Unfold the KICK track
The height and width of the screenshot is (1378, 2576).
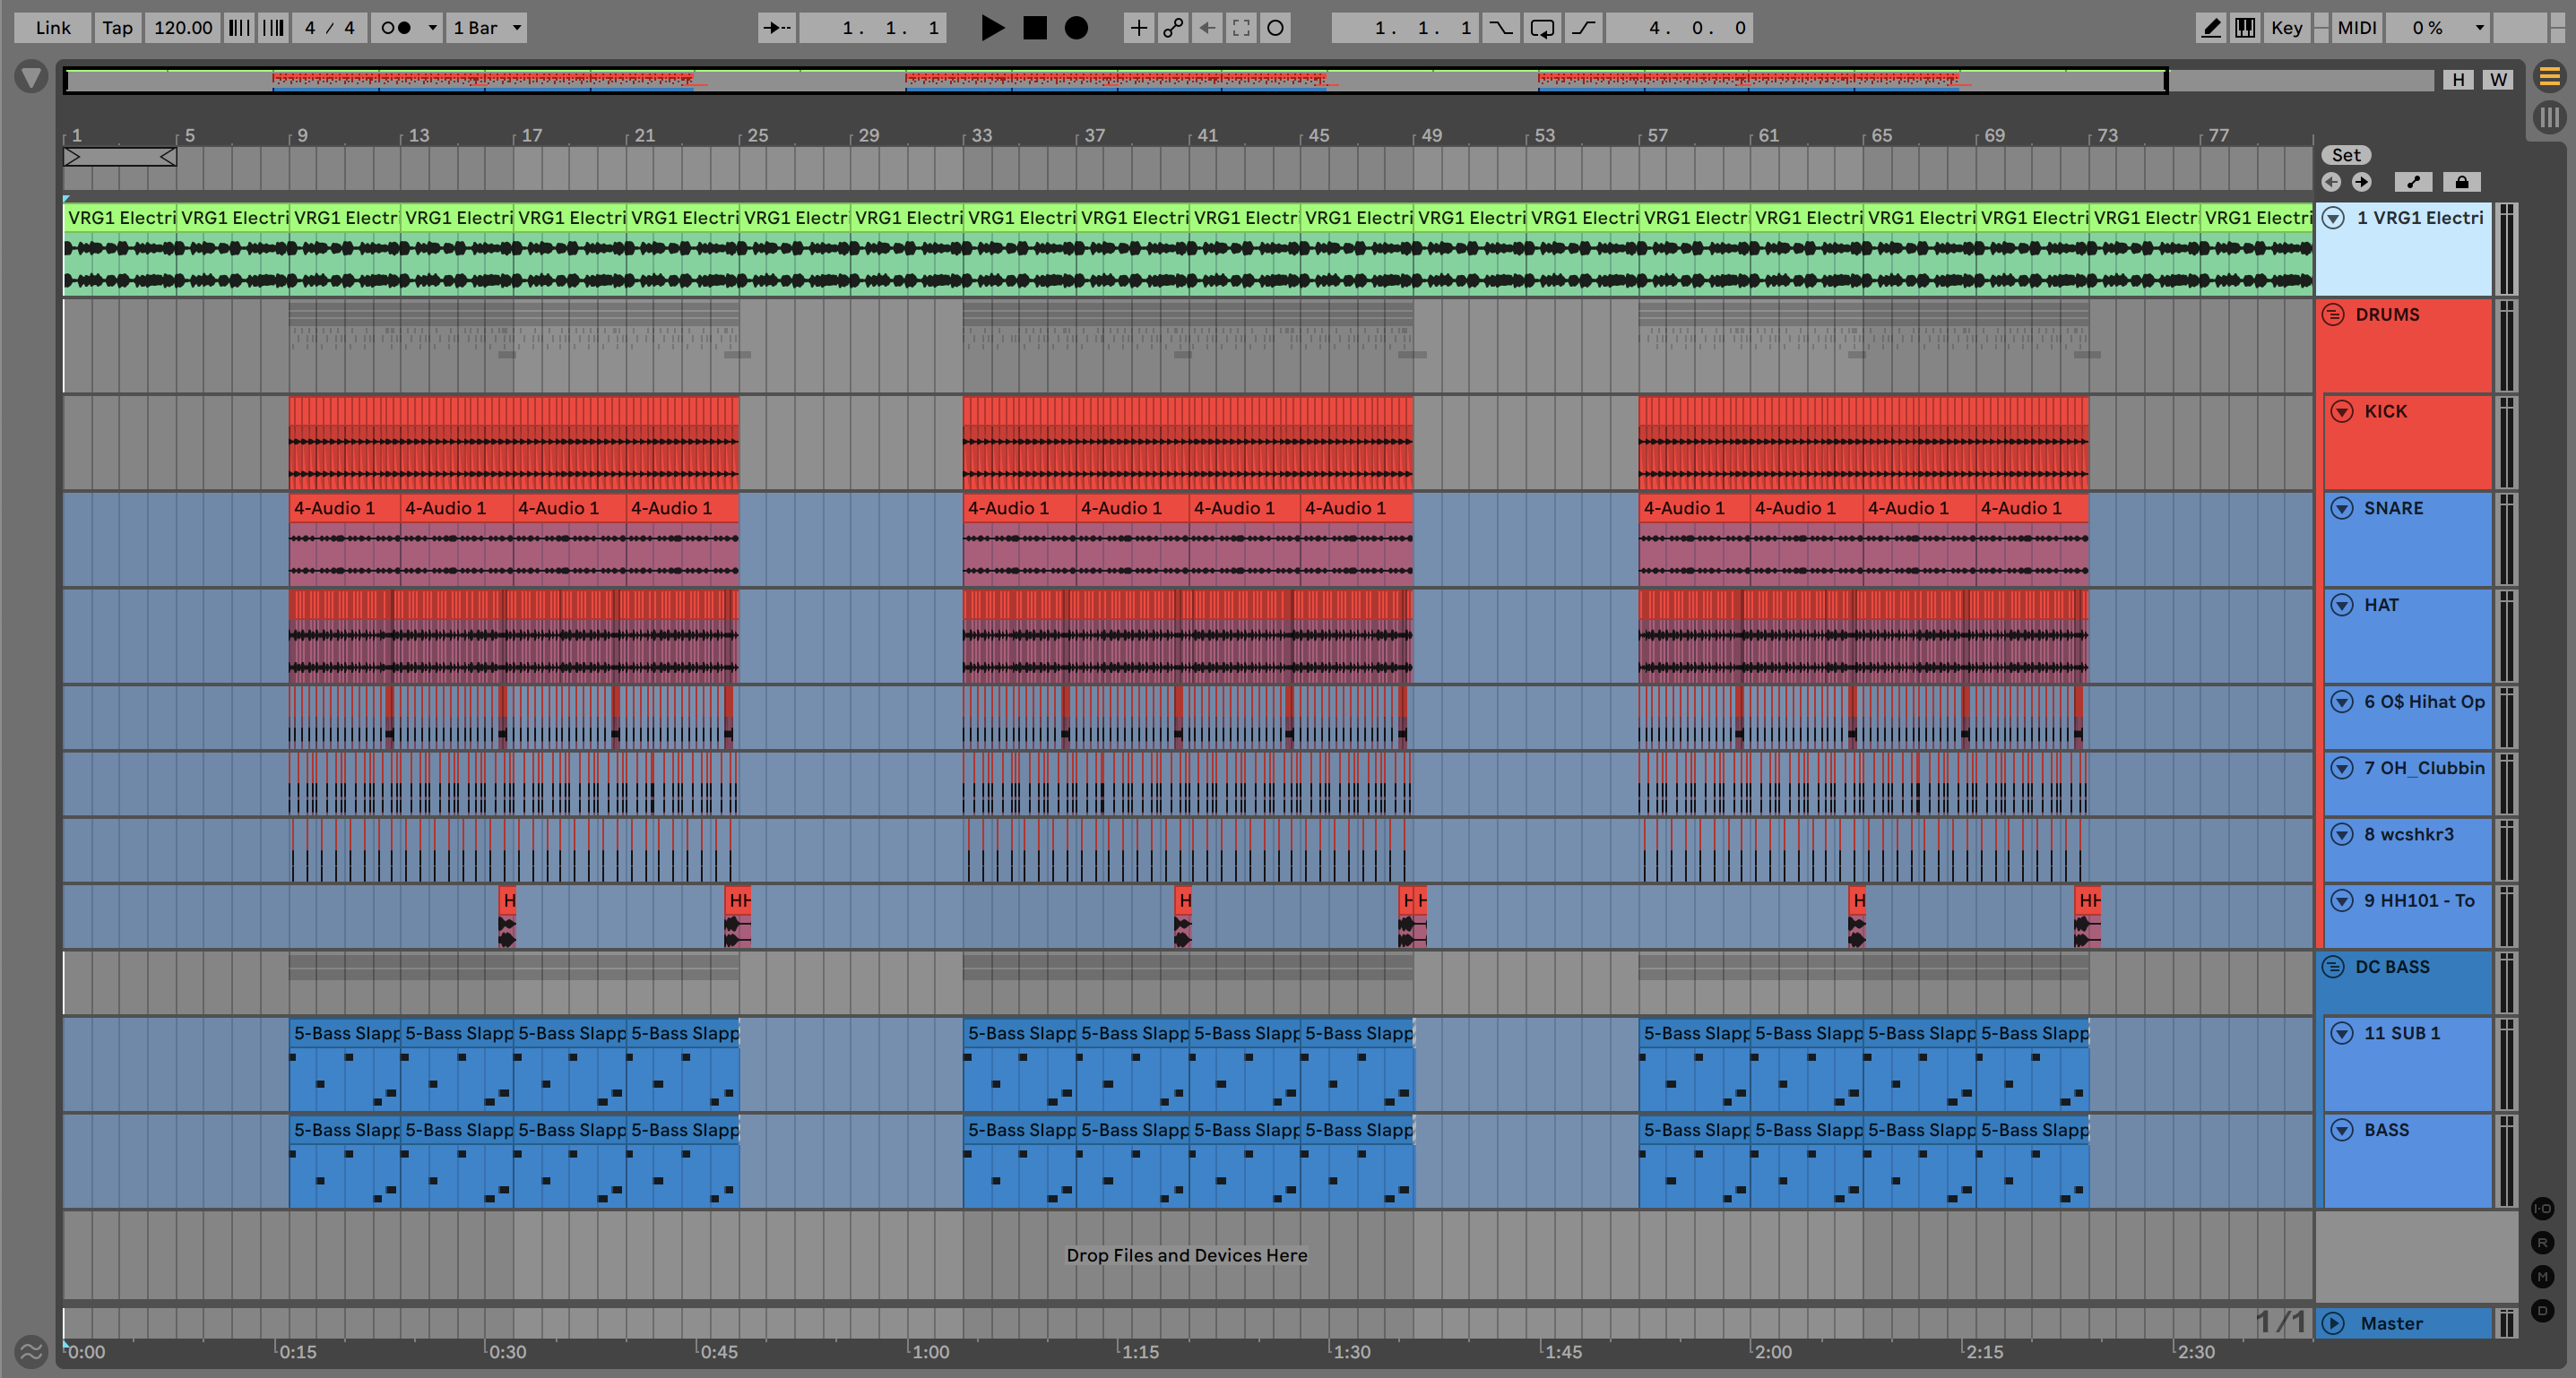coord(2342,412)
